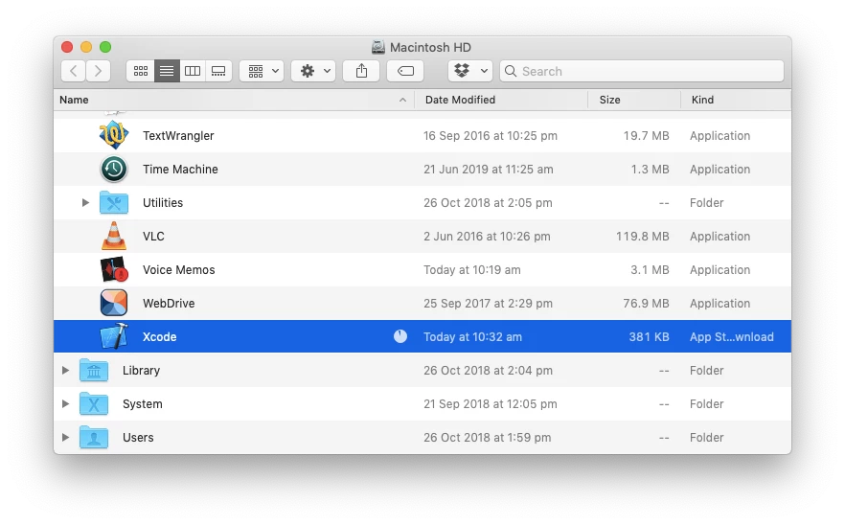
Task: Select the TextWrangler app icon
Action: coord(114,135)
